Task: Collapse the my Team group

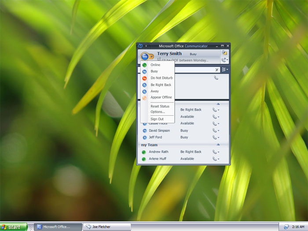Action: [x=218, y=145]
